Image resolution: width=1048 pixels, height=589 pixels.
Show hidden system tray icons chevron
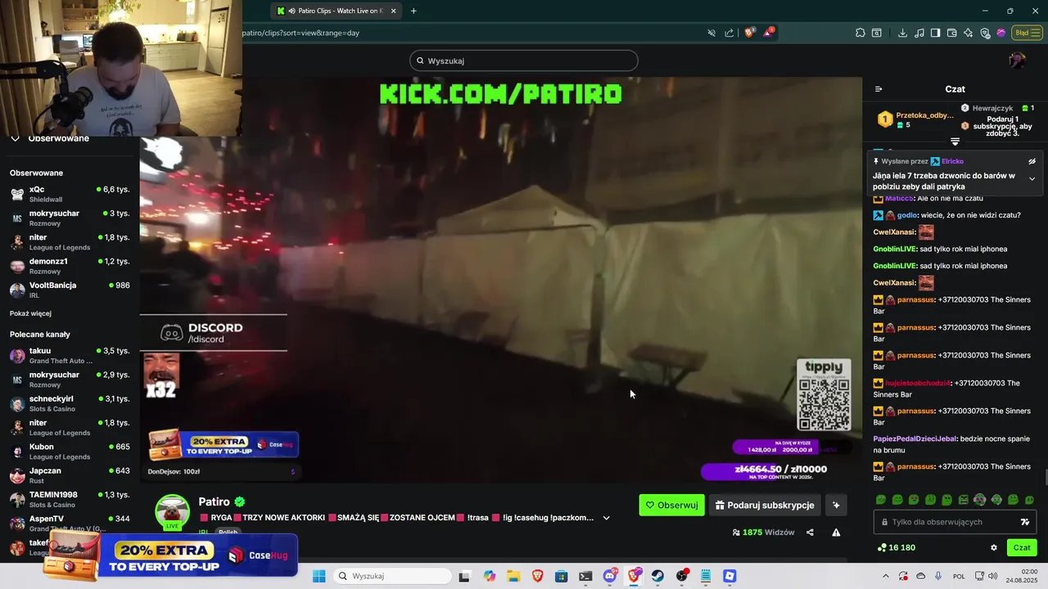(x=885, y=576)
